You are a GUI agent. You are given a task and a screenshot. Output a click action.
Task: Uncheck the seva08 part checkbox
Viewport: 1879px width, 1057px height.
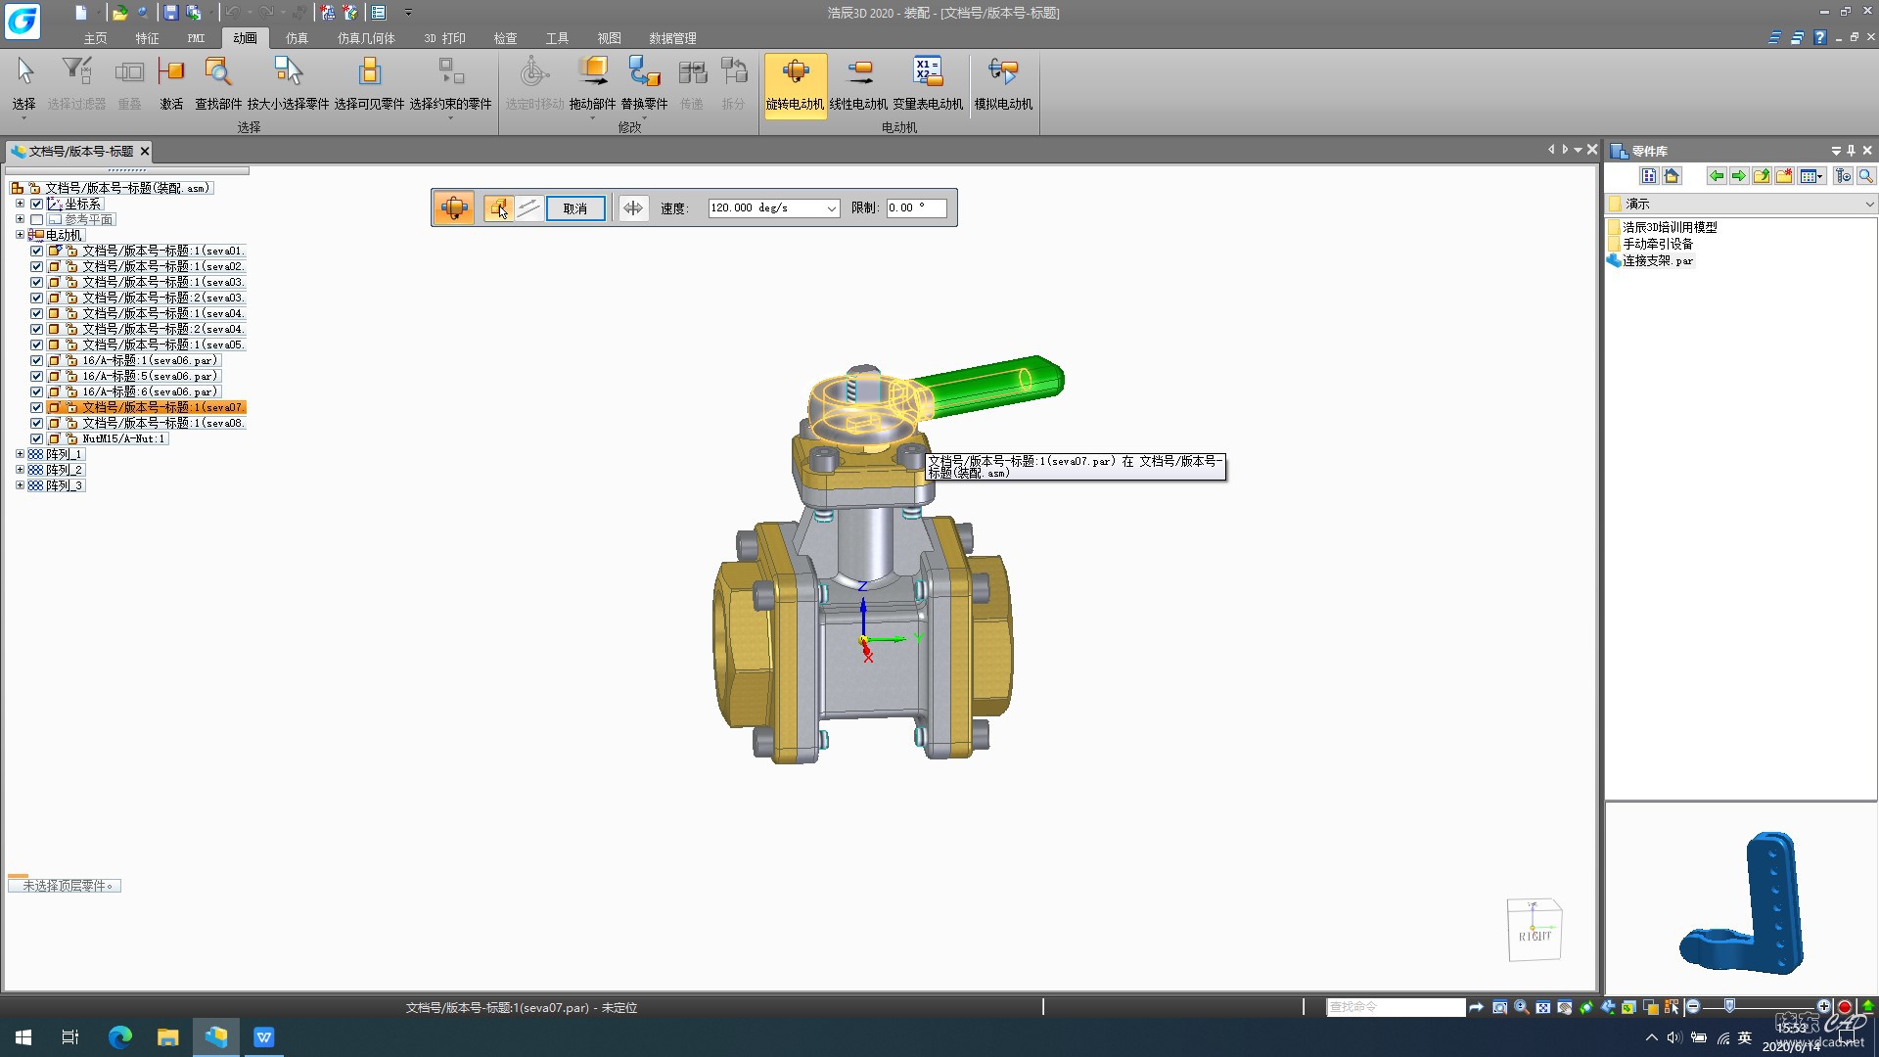click(36, 423)
